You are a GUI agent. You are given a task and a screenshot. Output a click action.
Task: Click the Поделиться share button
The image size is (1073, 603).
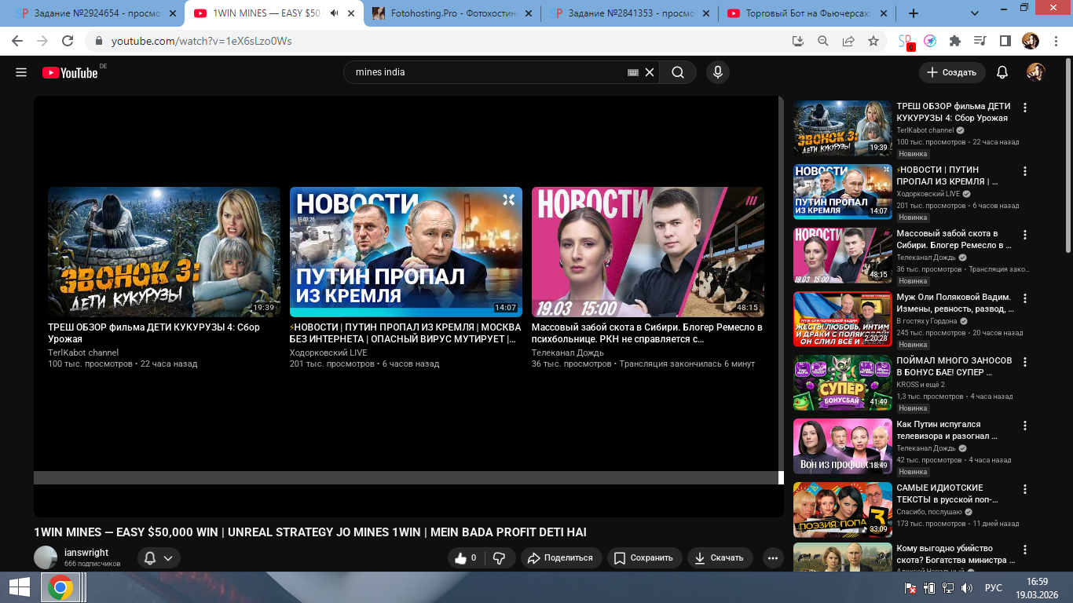[560, 557]
